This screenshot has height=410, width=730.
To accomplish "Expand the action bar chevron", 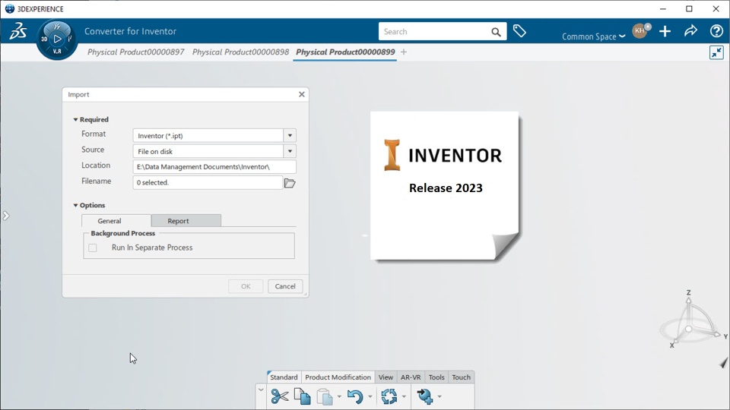I will pos(261,390).
